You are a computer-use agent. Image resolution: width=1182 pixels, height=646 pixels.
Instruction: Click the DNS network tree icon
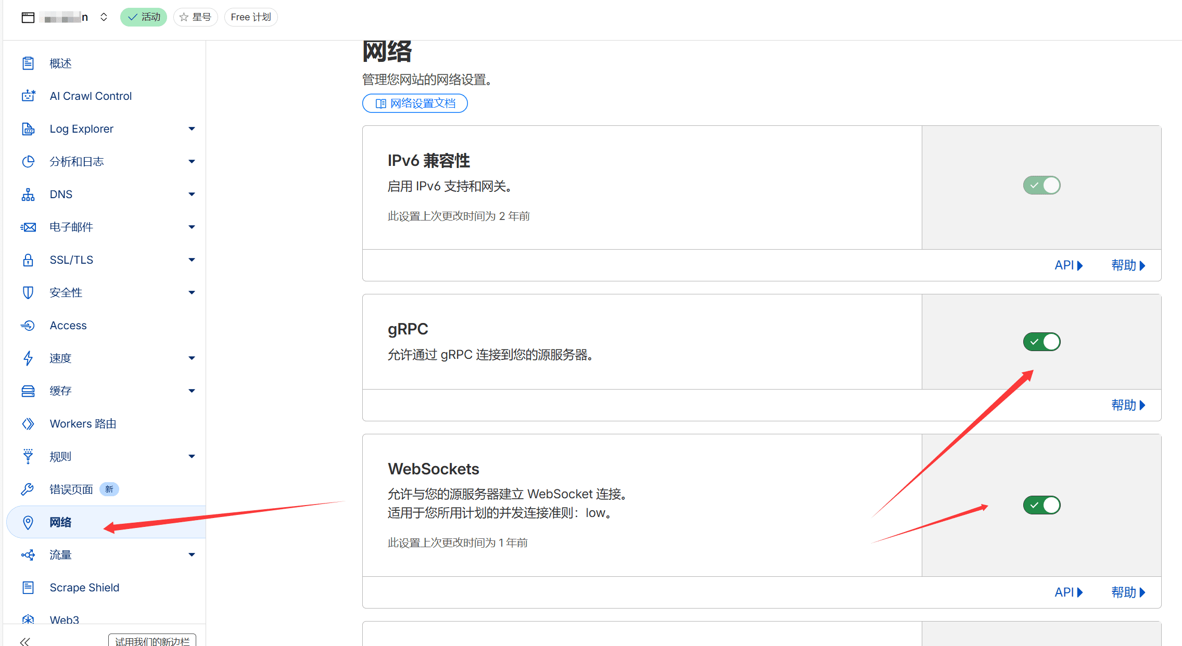28,195
